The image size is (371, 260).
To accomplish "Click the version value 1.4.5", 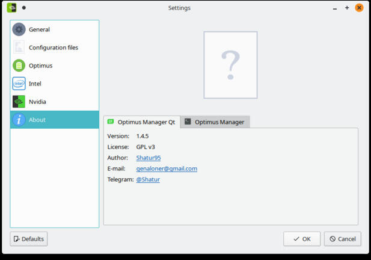I will click(x=143, y=136).
